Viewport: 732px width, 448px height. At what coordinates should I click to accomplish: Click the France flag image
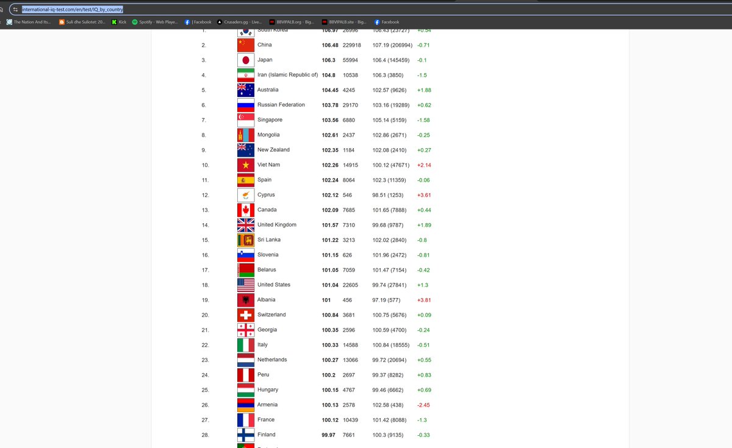[x=246, y=420]
